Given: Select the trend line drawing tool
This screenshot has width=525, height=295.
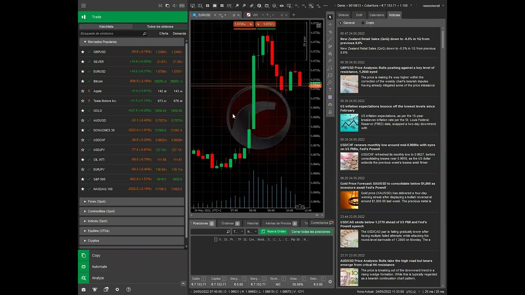Looking at the screenshot, I should point(330,39).
